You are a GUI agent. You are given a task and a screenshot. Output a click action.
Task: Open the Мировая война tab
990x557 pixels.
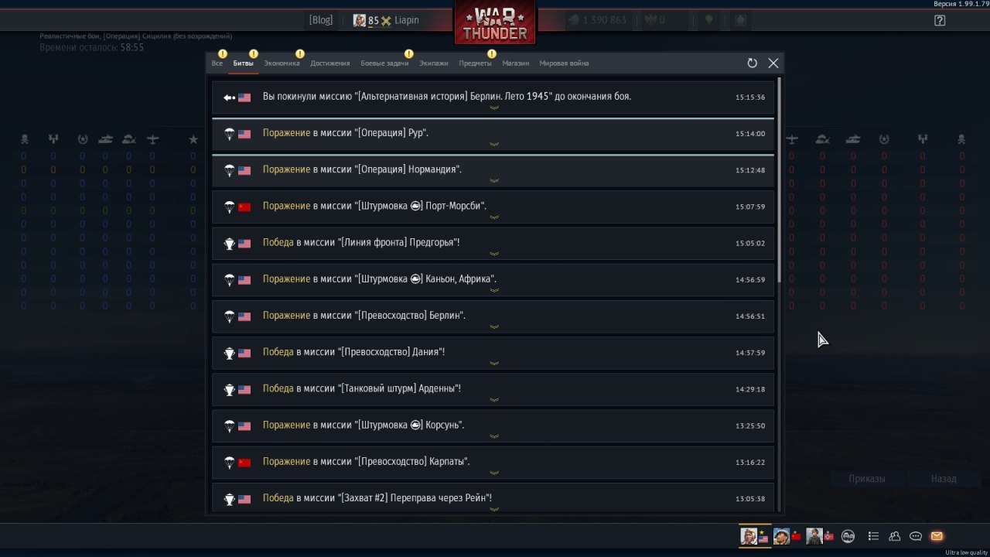[564, 63]
